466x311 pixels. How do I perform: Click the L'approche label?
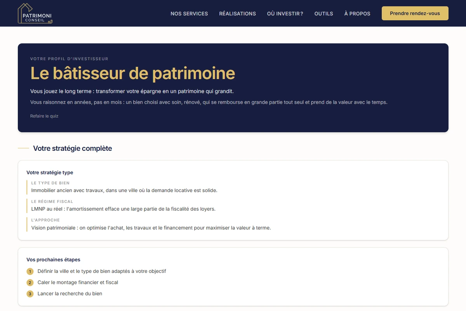[x=45, y=220]
